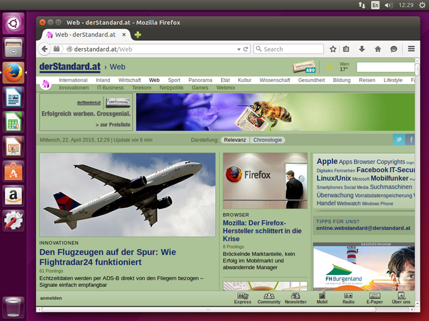Select the Netzpolitik sub-navigation item

(171, 88)
